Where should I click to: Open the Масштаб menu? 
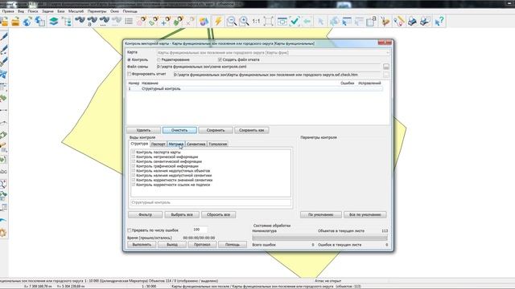coord(76,11)
